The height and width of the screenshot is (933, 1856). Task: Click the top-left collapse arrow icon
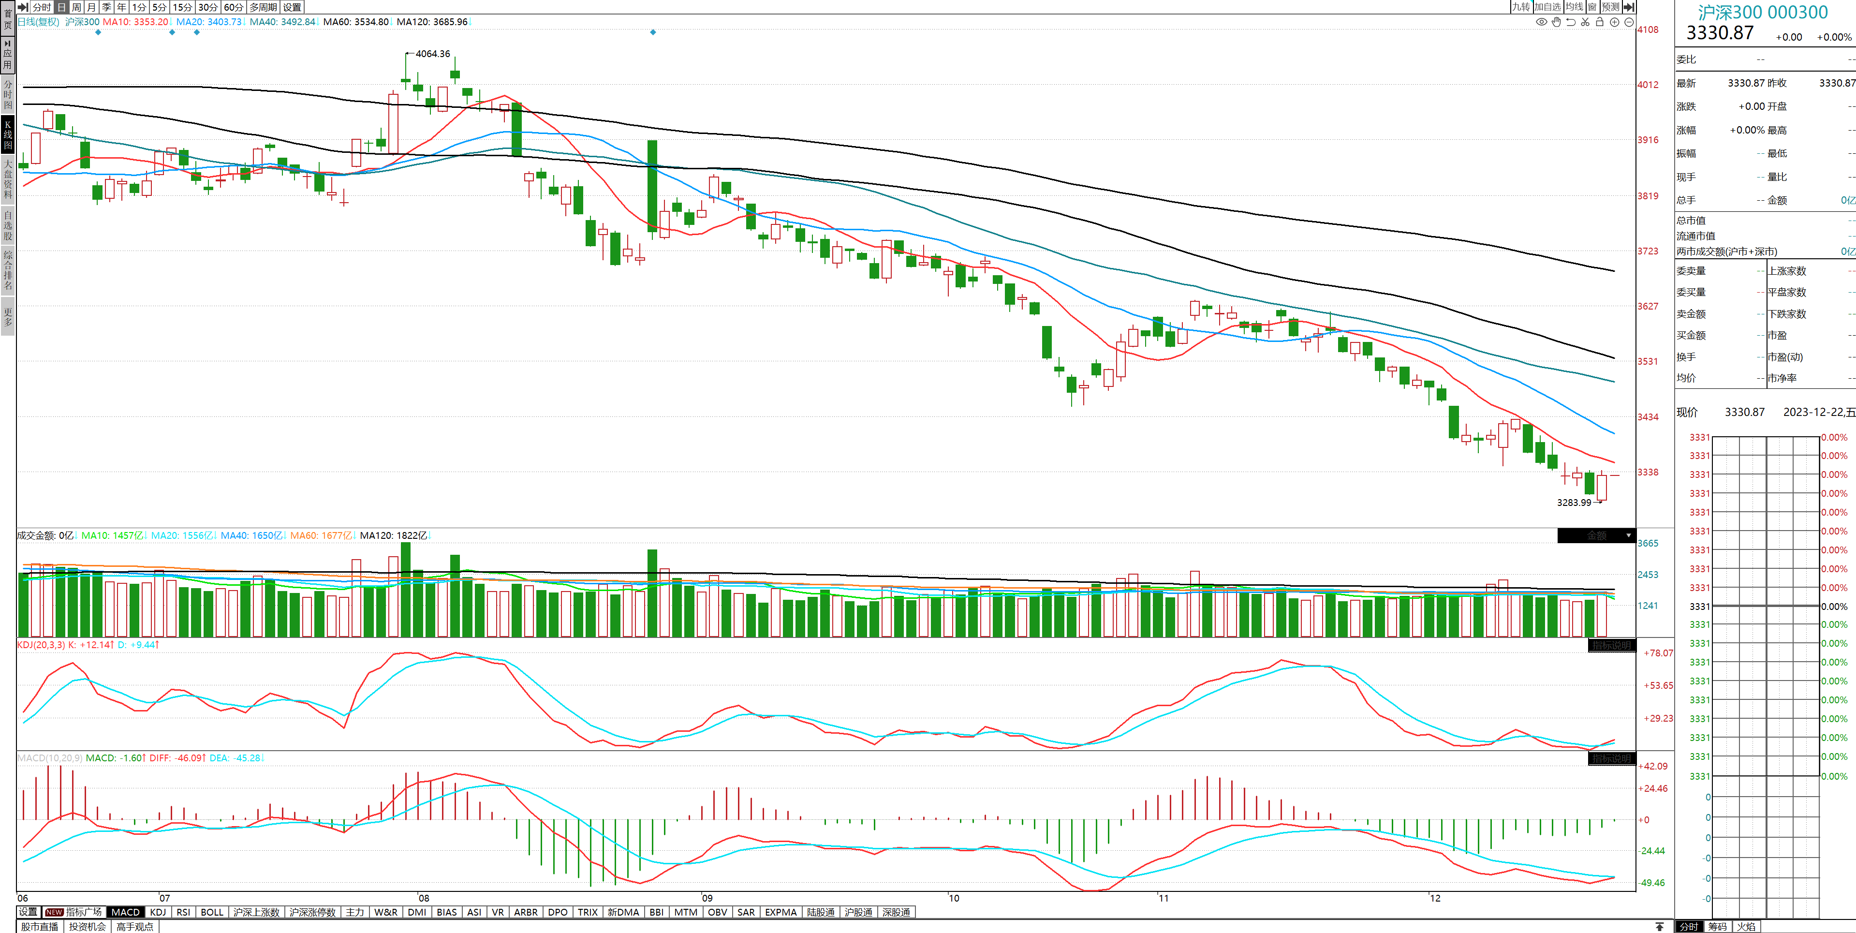click(x=22, y=7)
